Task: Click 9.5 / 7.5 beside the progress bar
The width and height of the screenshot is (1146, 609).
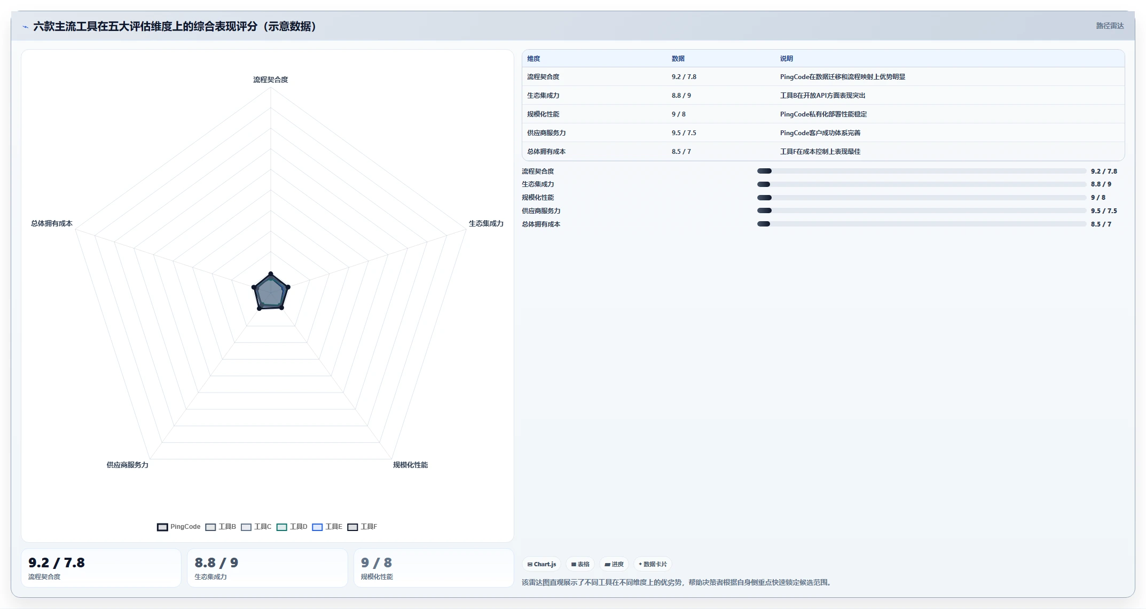Action: pos(1104,211)
